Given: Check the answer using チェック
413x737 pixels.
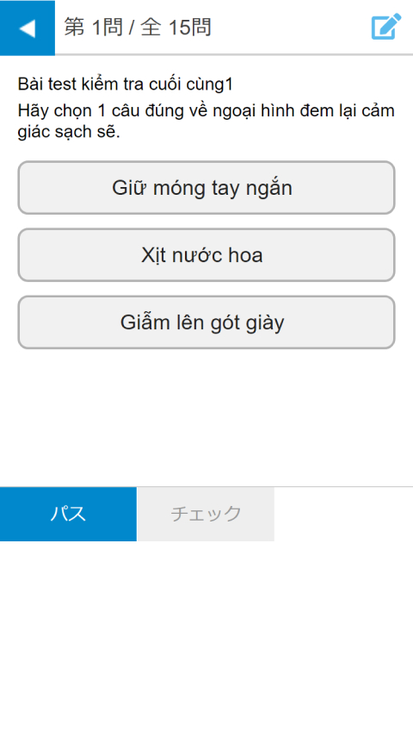Looking at the screenshot, I should [x=206, y=514].
